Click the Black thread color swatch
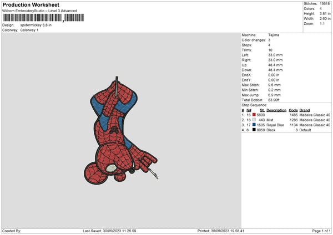This screenshot has height=235, width=333. [254, 130]
